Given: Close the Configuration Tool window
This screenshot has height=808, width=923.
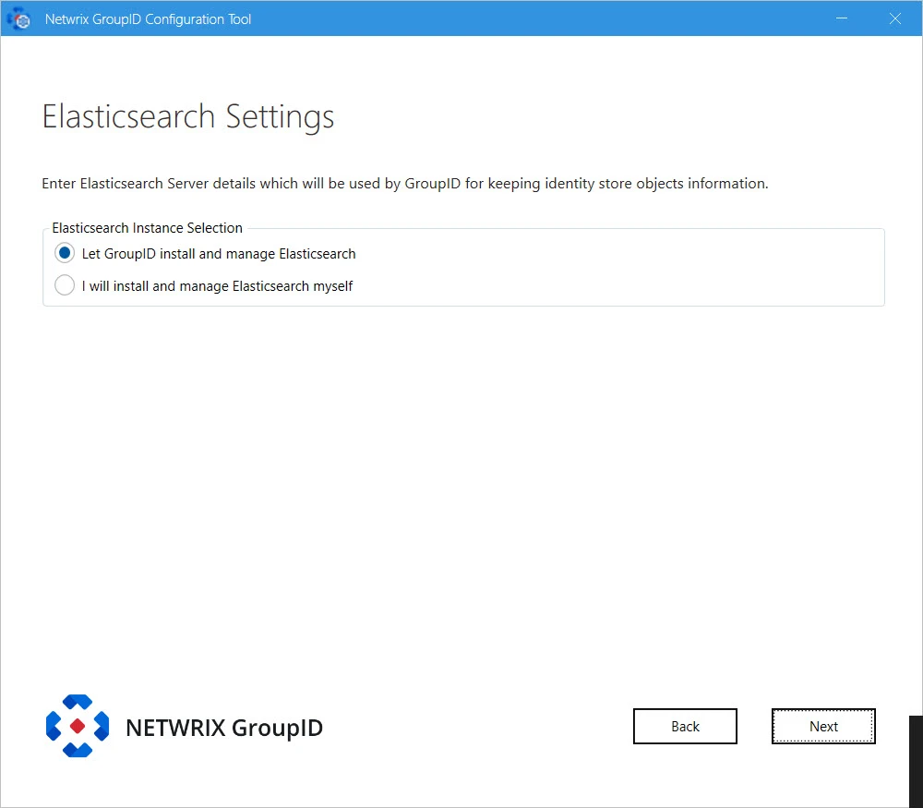Looking at the screenshot, I should (x=894, y=18).
